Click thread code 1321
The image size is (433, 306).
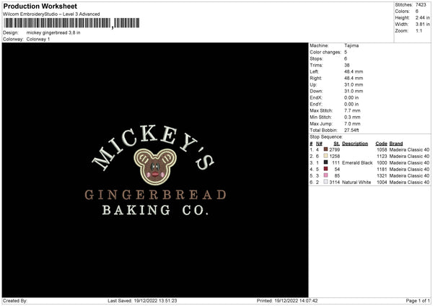pos(382,175)
